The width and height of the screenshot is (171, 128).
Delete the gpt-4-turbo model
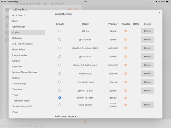pos(147,56)
